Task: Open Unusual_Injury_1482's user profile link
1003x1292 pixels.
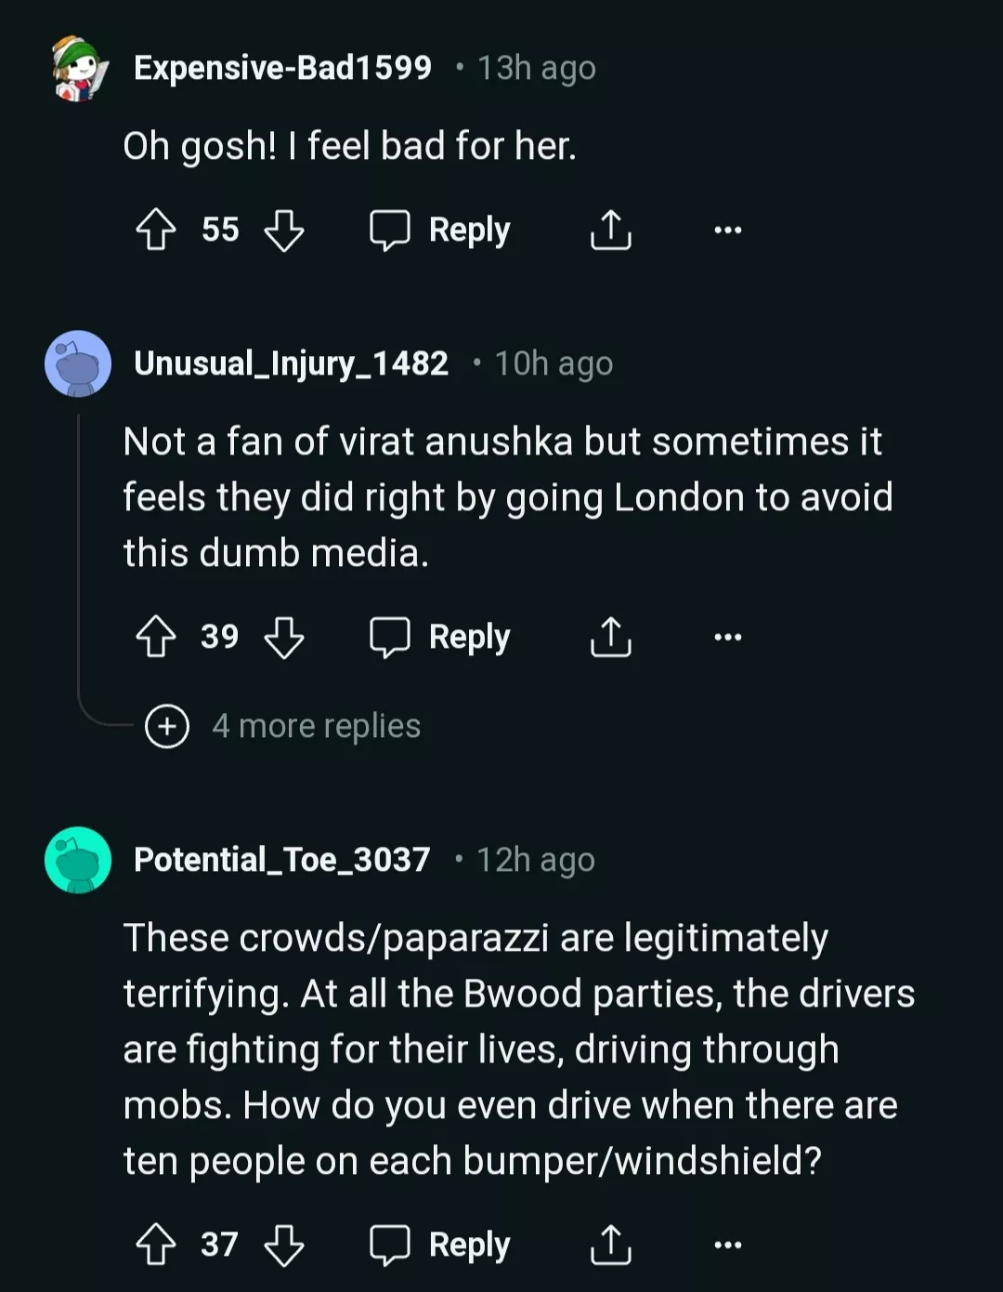Action: (x=291, y=363)
